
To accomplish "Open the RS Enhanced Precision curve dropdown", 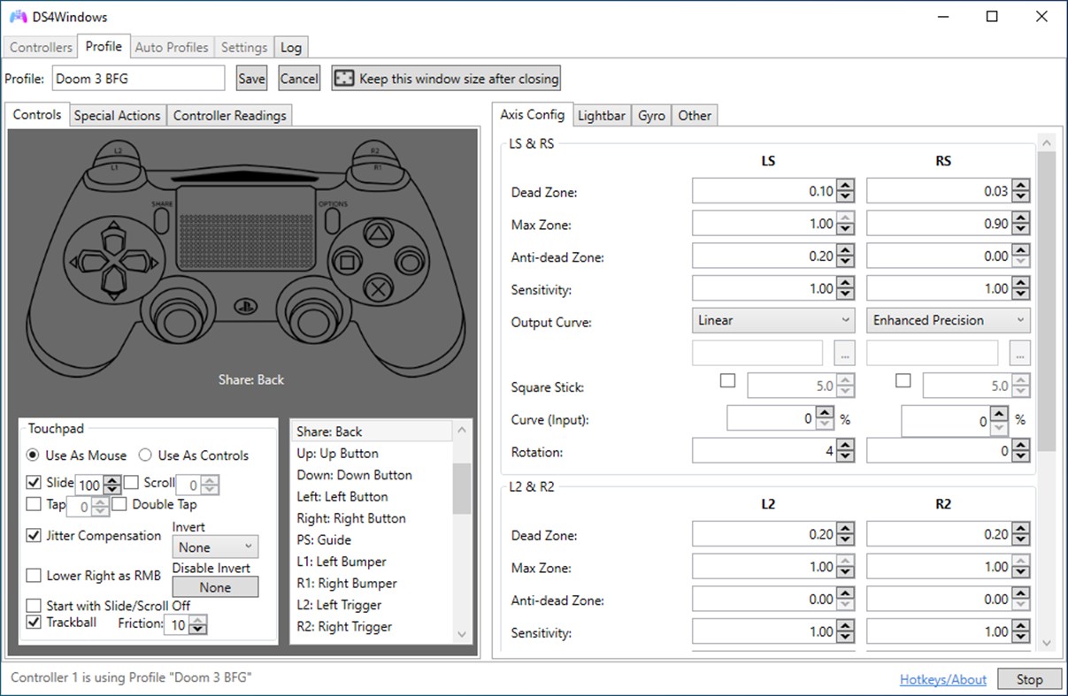I will pyautogui.click(x=947, y=320).
